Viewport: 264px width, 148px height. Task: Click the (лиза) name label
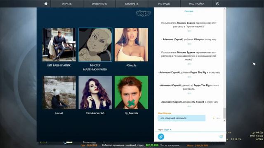tap(59, 113)
